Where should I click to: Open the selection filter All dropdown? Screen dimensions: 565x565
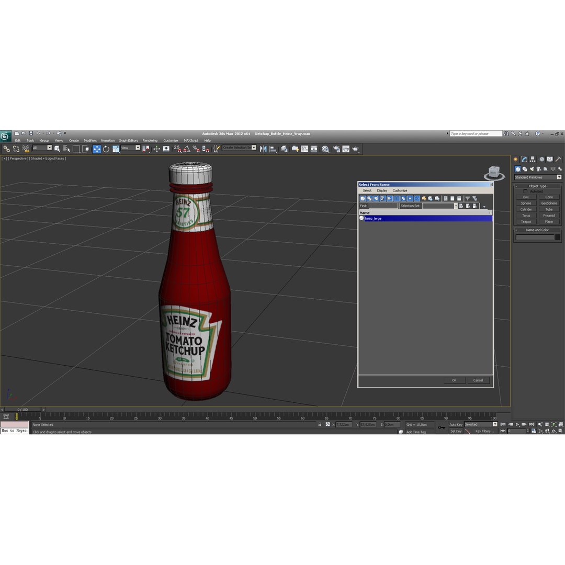(x=42, y=148)
